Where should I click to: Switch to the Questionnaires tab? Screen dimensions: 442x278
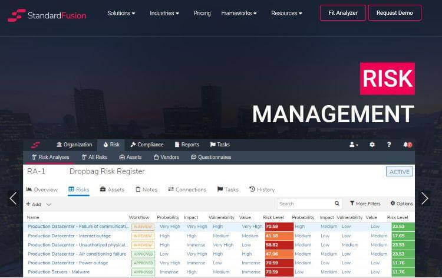tap(211, 157)
